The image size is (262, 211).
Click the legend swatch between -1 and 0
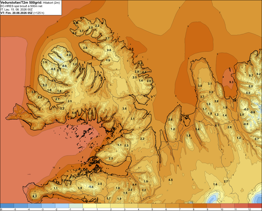(x=76, y=206)
